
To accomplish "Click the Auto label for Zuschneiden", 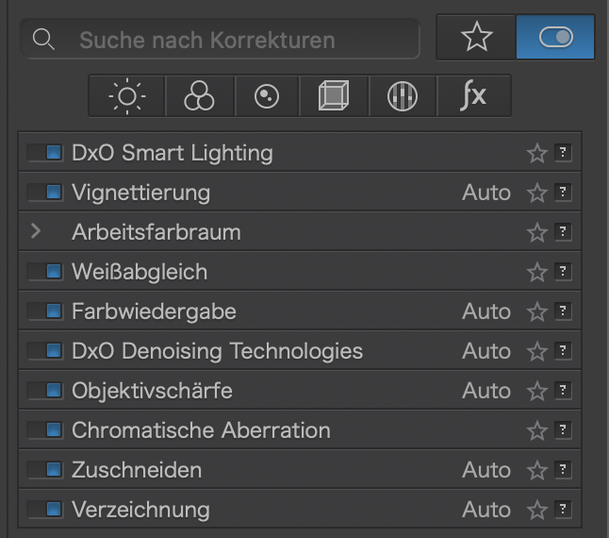I will (x=486, y=470).
